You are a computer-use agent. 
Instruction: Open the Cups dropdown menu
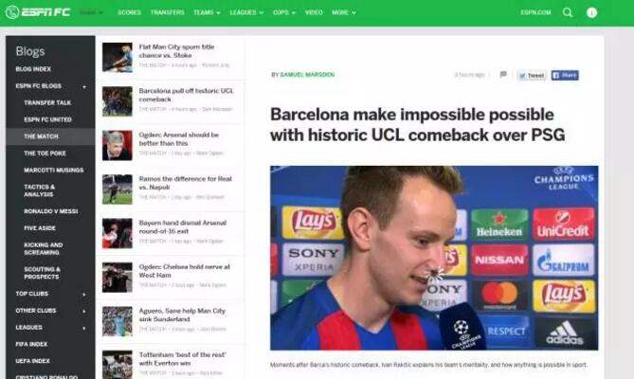coord(284,12)
